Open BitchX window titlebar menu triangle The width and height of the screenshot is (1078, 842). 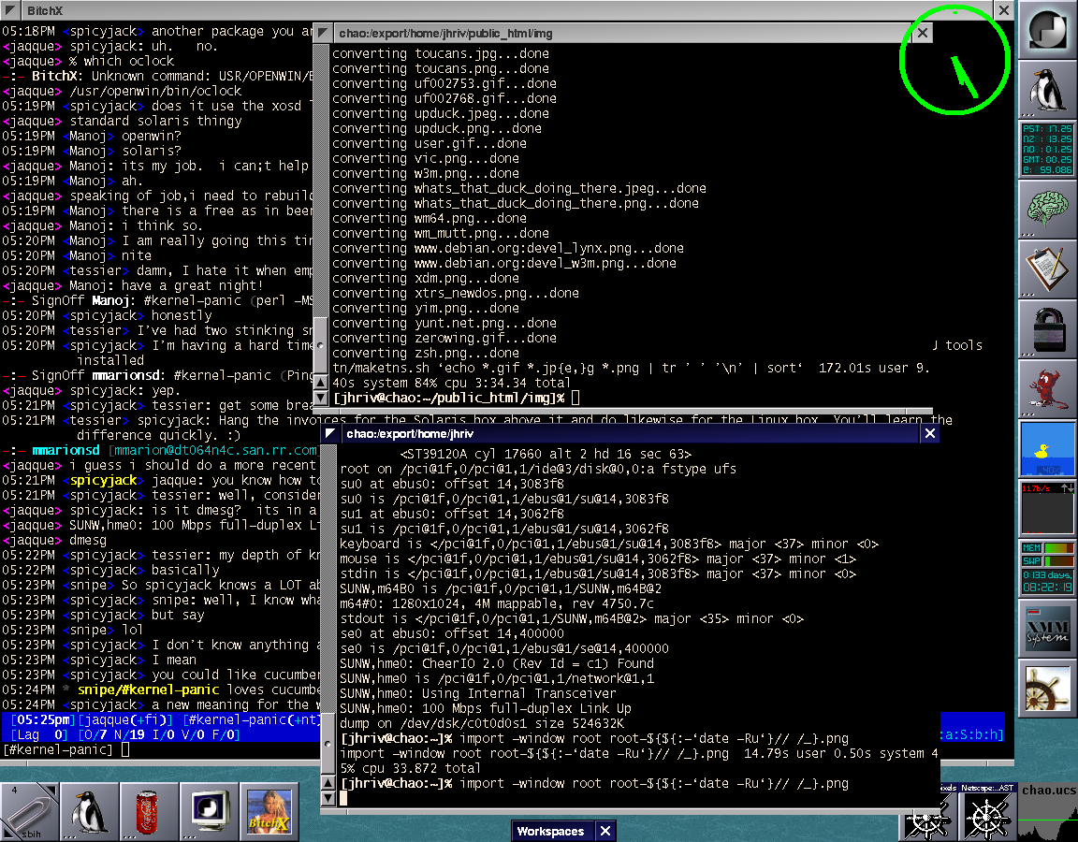[10, 10]
